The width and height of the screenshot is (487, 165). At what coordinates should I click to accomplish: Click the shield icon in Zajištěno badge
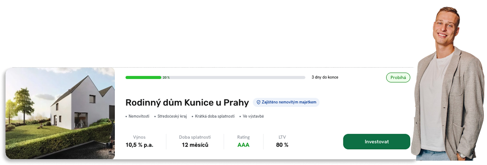pos(258,102)
